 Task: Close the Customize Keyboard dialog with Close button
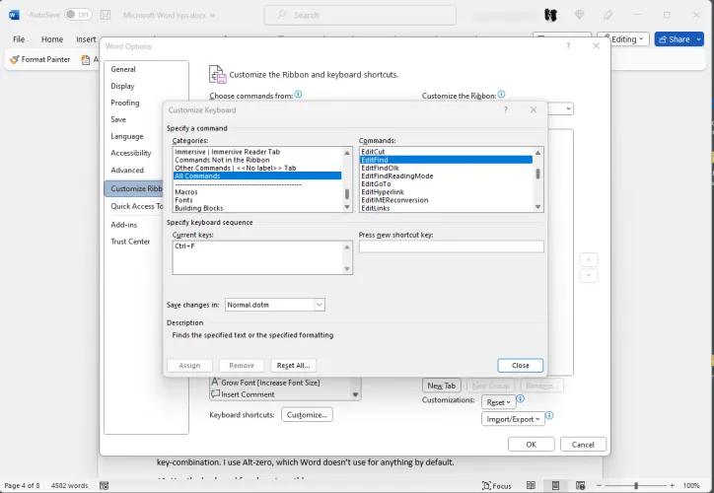tap(520, 365)
